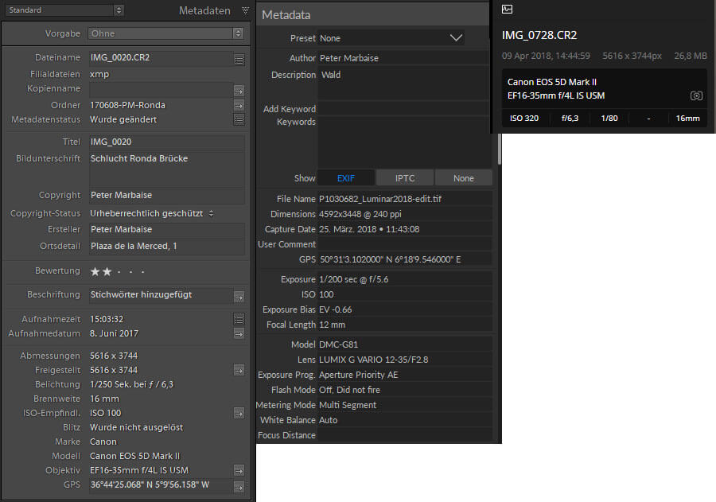Click the list icon beside Aufnahmezeit 15:03:32
The width and height of the screenshot is (716, 502).
tap(239, 319)
